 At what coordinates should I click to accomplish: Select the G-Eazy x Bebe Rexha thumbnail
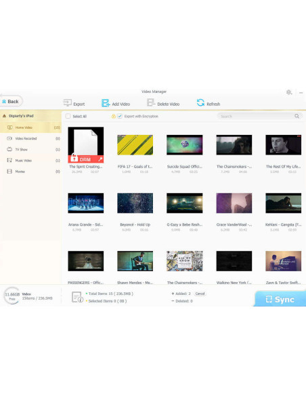pyautogui.click(x=185, y=203)
